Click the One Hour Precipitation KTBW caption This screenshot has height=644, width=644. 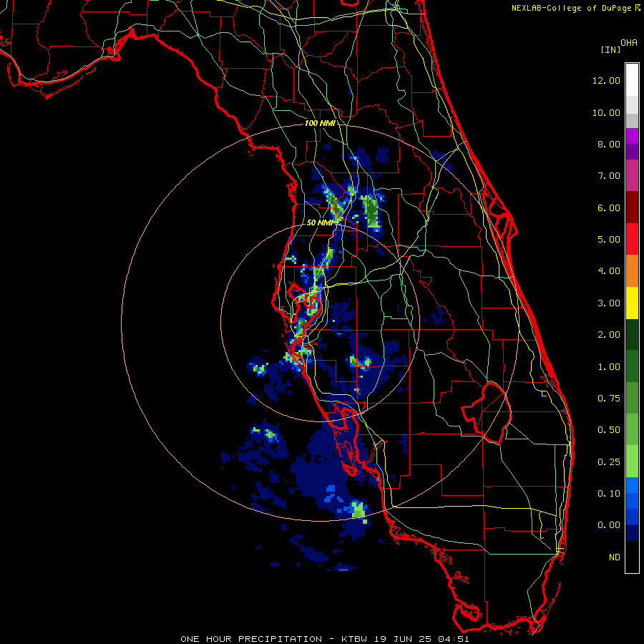[x=324, y=639]
